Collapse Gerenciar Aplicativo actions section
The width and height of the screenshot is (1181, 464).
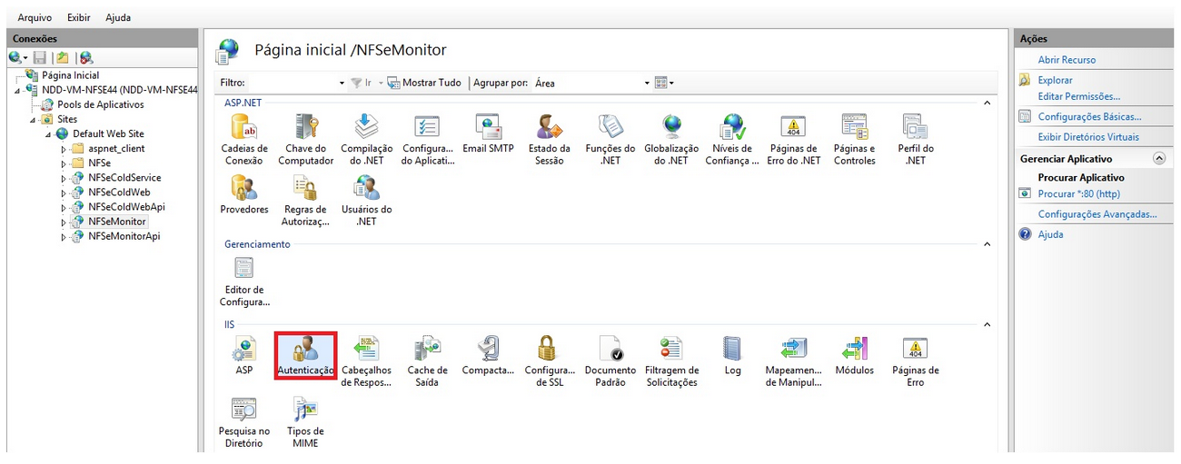pyautogui.click(x=1158, y=158)
